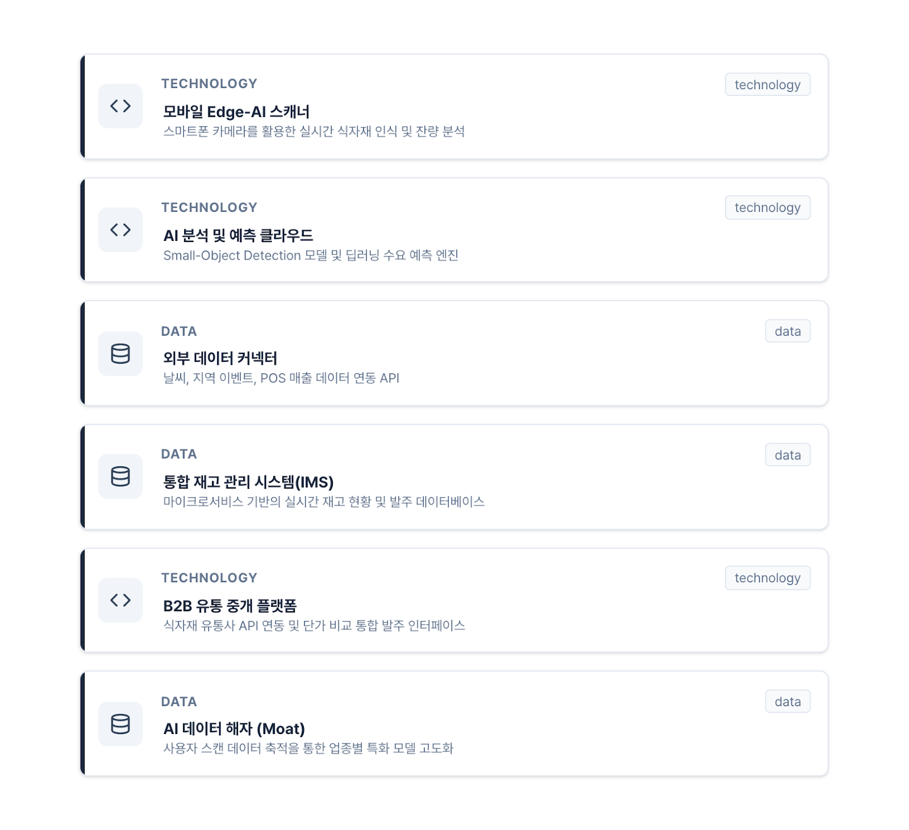Open the AI 데이터 해자 (Moat) title
This screenshot has width=909, height=830.
click(234, 729)
